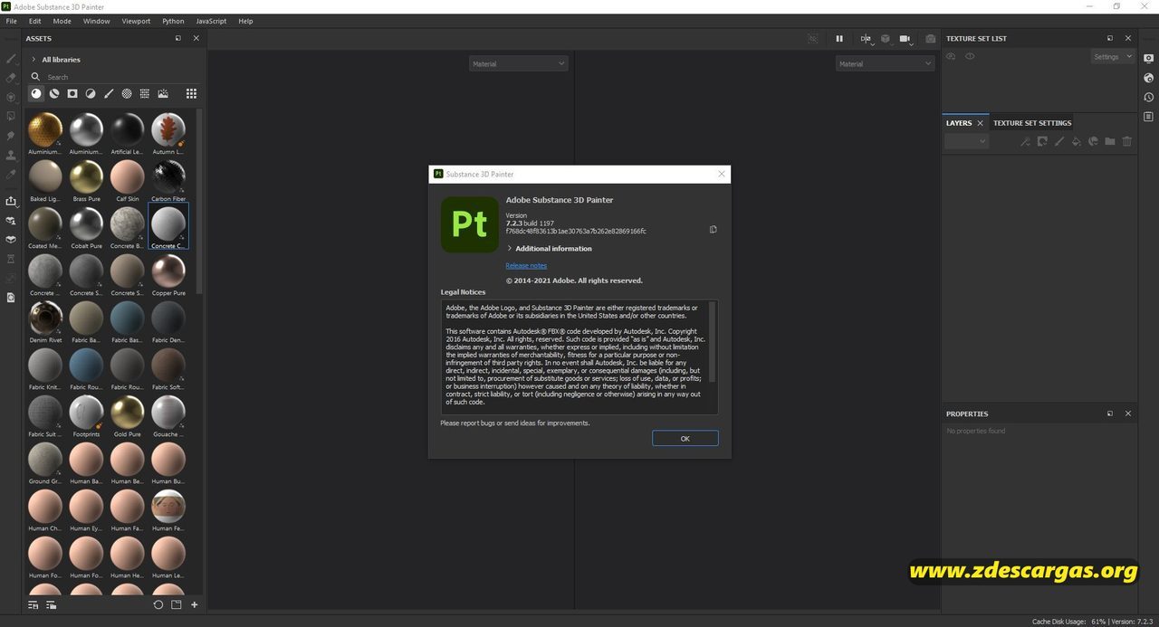This screenshot has width=1159, height=627.
Task: Open the JavaScript menu
Action: (x=211, y=21)
